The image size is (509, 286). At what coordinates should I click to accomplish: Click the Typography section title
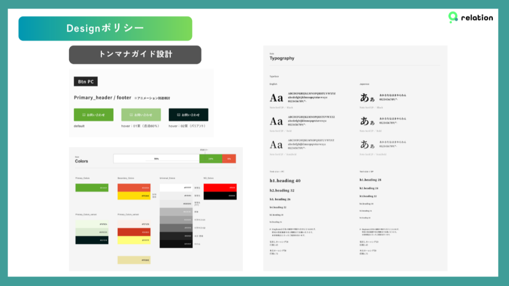(x=282, y=58)
